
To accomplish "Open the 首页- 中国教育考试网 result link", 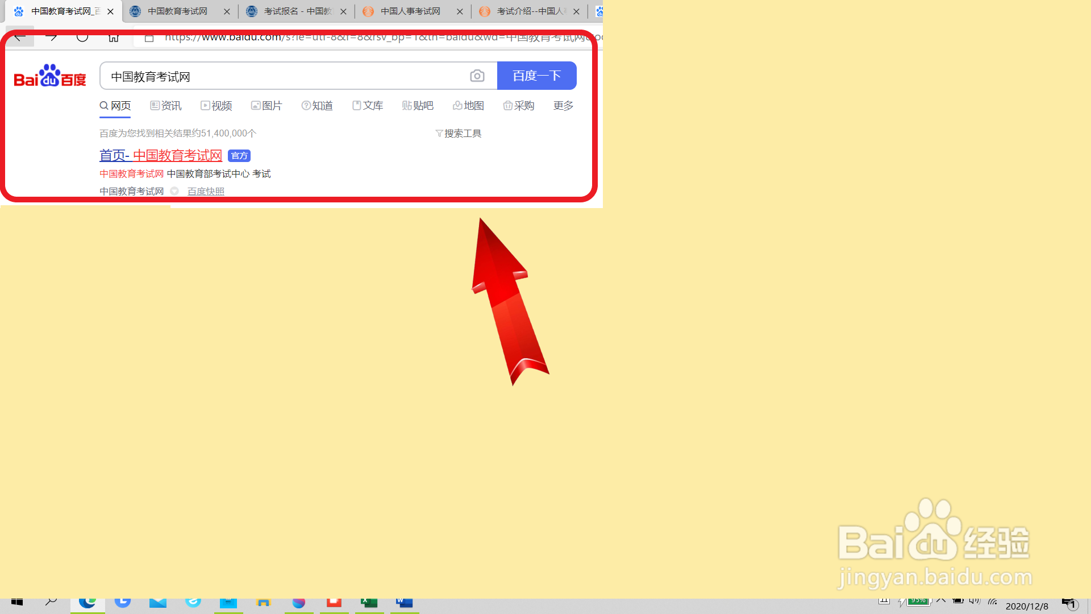I will pos(161,155).
